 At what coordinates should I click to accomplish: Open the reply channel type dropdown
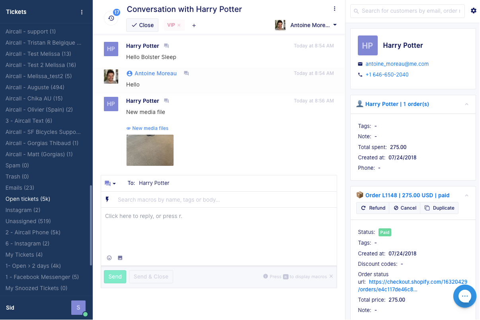click(110, 183)
